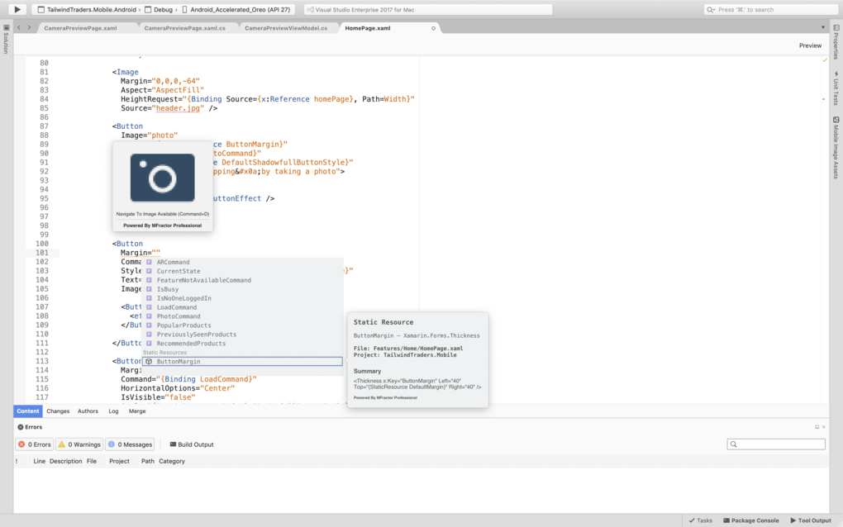This screenshot has width=843, height=527.
Task: Select PhotoCommand in the completion list
Action: [x=242, y=316]
